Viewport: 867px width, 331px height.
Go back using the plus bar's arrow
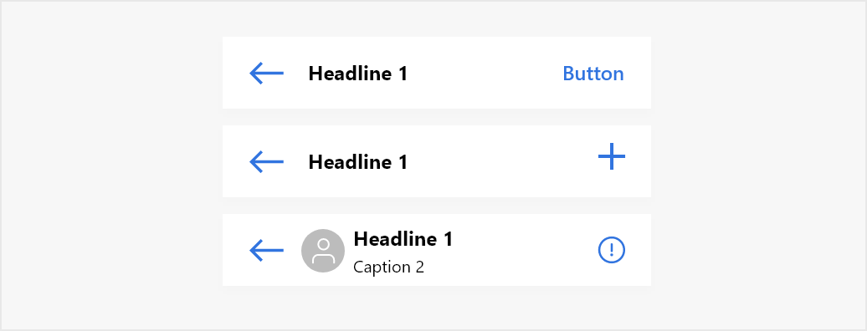click(x=266, y=162)
